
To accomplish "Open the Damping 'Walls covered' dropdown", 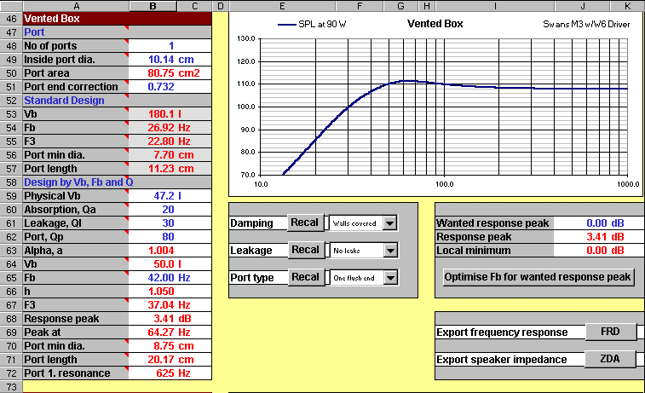I will coord(390,223).
